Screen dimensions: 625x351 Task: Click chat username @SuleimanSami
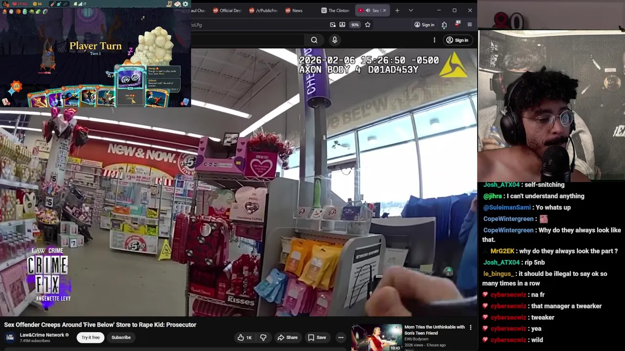pos(507,207)
